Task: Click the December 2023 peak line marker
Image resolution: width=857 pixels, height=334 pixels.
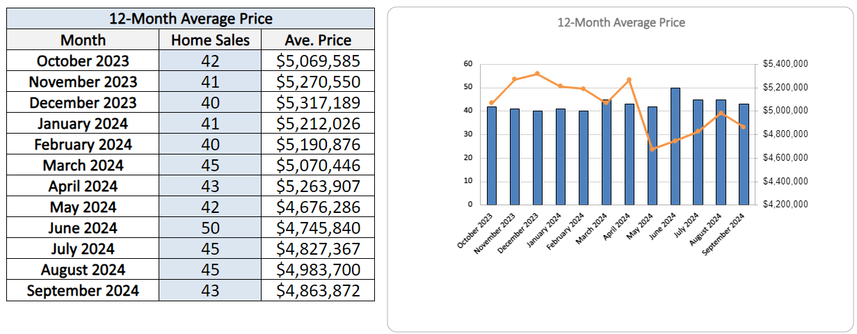Action: pyautogui.click(x=537, y=73)
